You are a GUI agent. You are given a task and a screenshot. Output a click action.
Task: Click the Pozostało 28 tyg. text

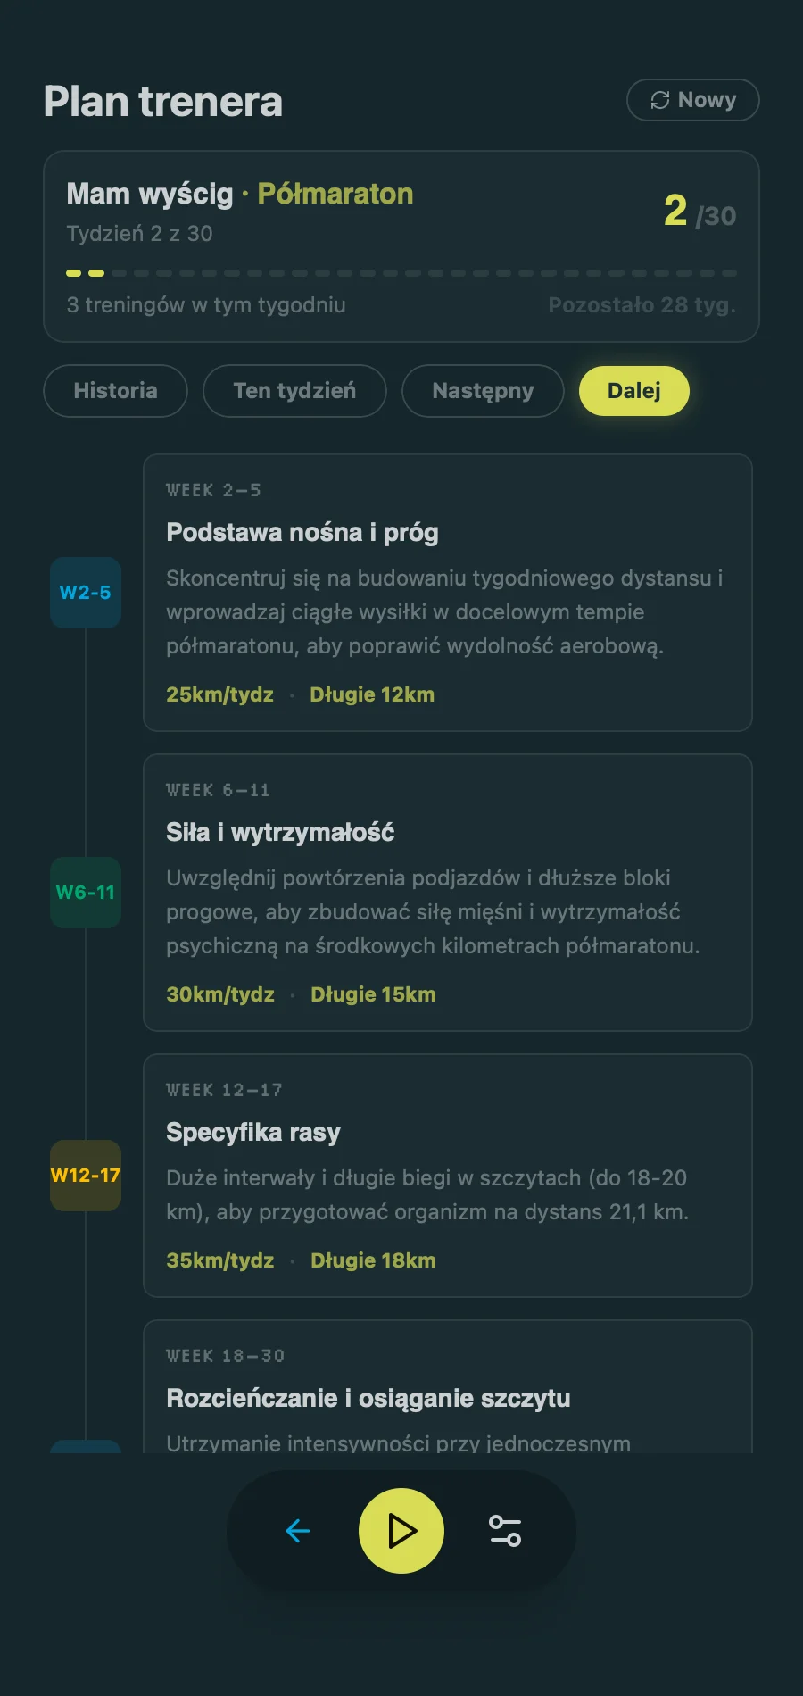tap(642, 305)
